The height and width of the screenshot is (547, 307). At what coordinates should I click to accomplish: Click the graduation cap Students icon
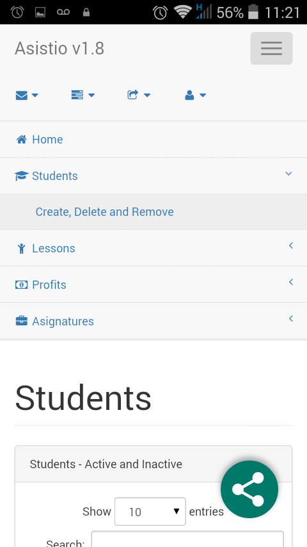coord(22,176)
